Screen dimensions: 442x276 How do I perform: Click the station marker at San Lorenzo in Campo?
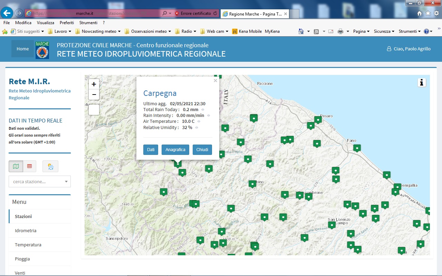point(332,225)
